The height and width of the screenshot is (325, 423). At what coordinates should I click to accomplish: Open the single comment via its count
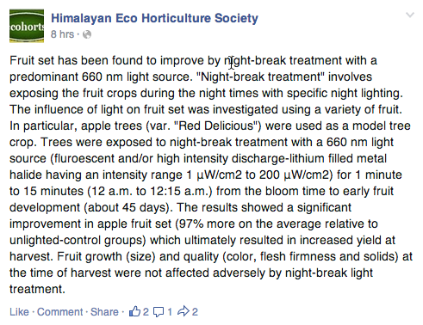click(x=170, y=312)
